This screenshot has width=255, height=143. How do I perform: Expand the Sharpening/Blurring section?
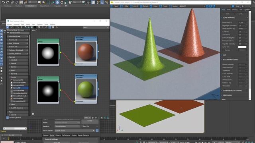(x=222, y=91)
